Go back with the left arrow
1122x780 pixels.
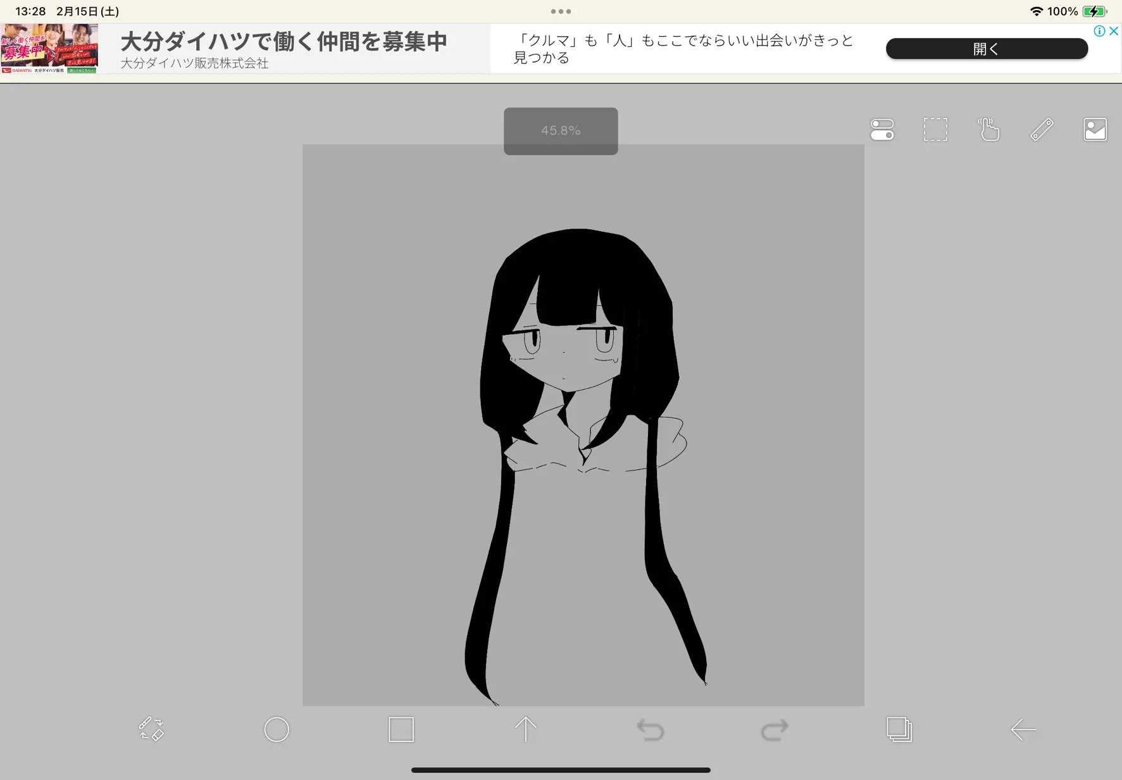[x=1023, y=730]
